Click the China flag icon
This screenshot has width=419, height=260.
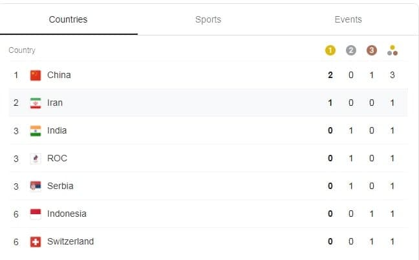pos(36,75)
